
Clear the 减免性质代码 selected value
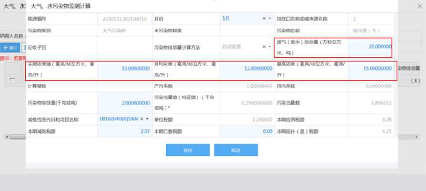pyautogui.click(x=141, y=119)
